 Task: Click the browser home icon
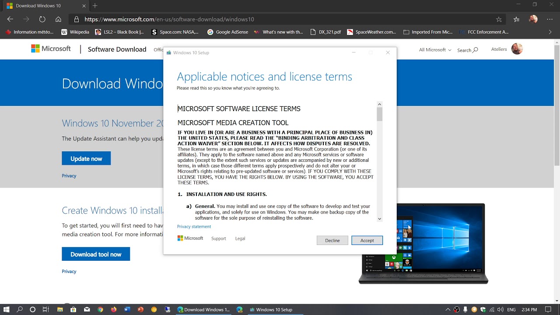pos(58,19)
